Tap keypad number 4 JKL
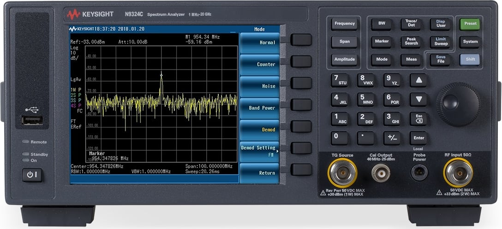The width and height of the screenshot is (502, 229). [x=340, y=100]
